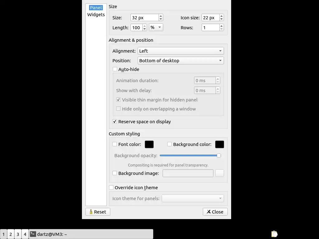This screenshot has height=239, width=319.
Task: Increase Rows with up arrow
Action: (221, 26)
